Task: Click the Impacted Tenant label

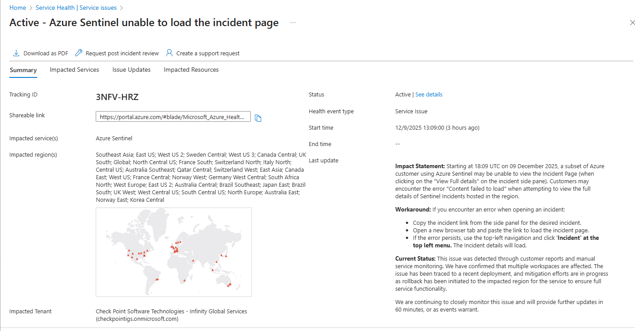Action: pyautogui.click(x=31, y=312)
